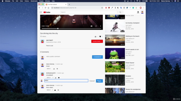Open sam-best1 channel name
The height and width of the screenshot is (101, 181).
pyautogui.click(x=49, y=40)
